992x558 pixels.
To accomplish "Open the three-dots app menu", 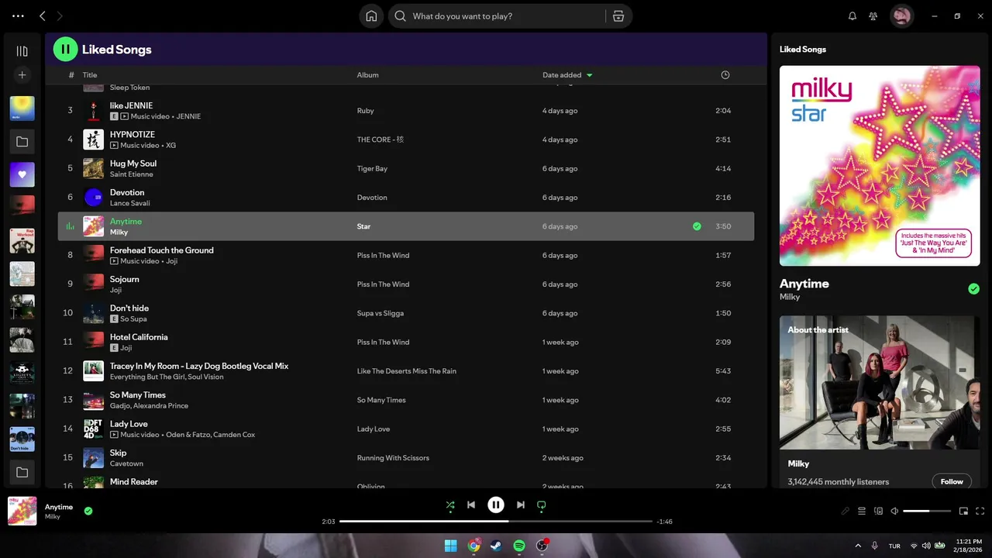I will pyautogui.click(x=18, y=16).
